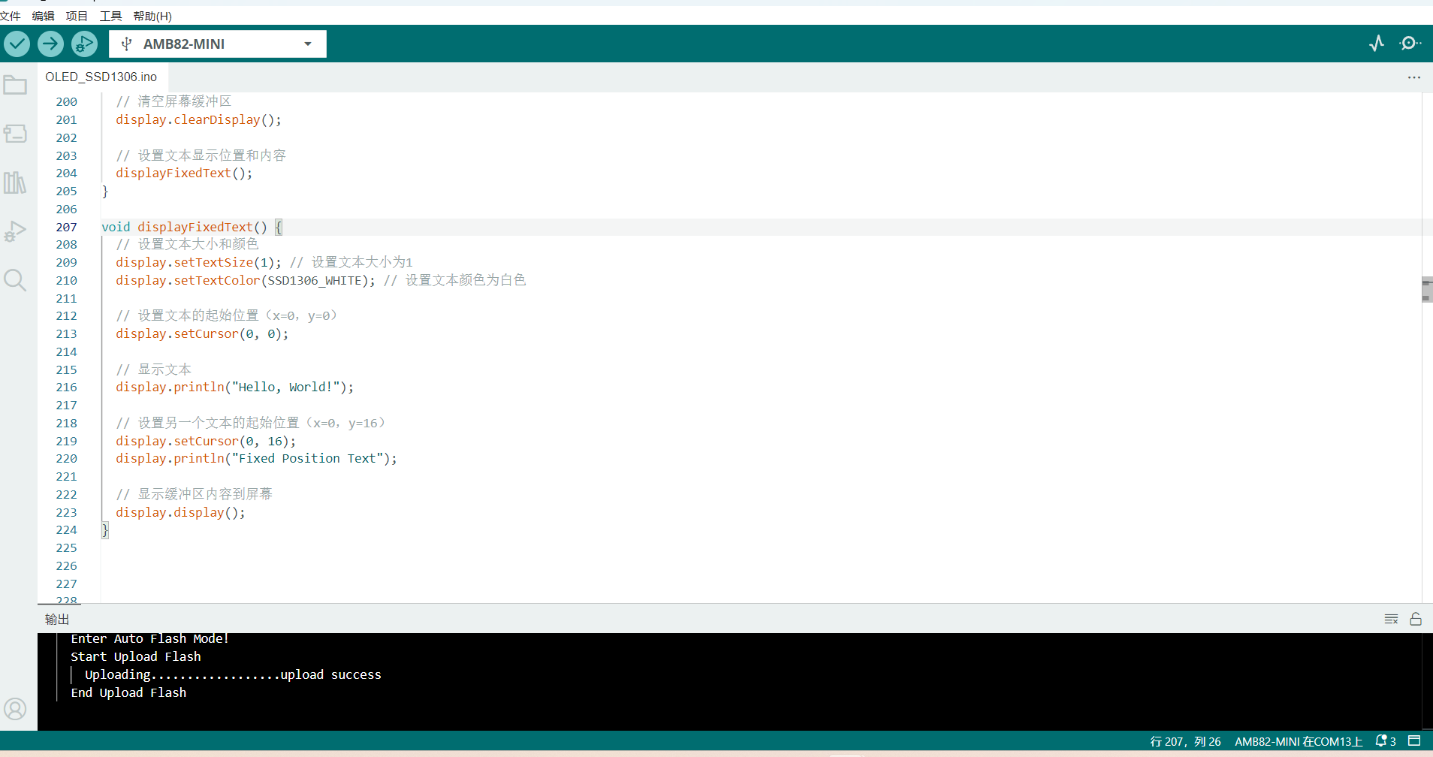
Task: Click the user account profile icon
Action: (15, 709)
